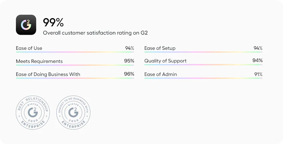Click the Ease of Admin progress bar
The width and height of the screenshot is (283, 144).
pos(204,78)
